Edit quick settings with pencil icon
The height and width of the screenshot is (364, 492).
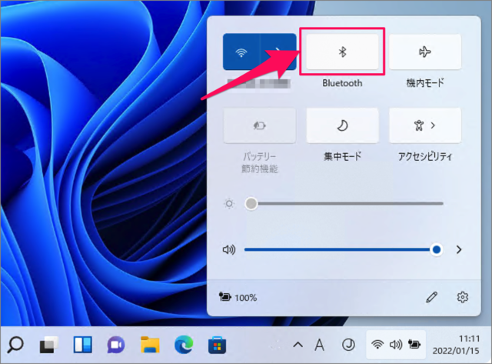click(431, 296)
